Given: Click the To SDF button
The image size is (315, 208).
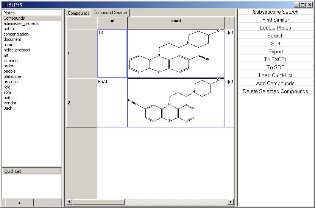Looking at the screenshot, I should coord(275,68).
